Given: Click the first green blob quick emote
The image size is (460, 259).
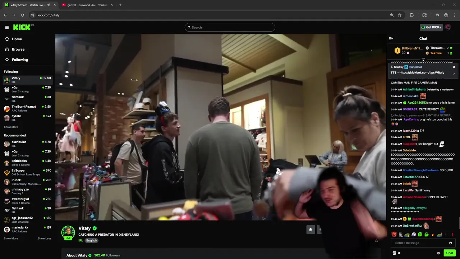Looking at the screenshot, I should pyautogui.click(x=420, y=234).
